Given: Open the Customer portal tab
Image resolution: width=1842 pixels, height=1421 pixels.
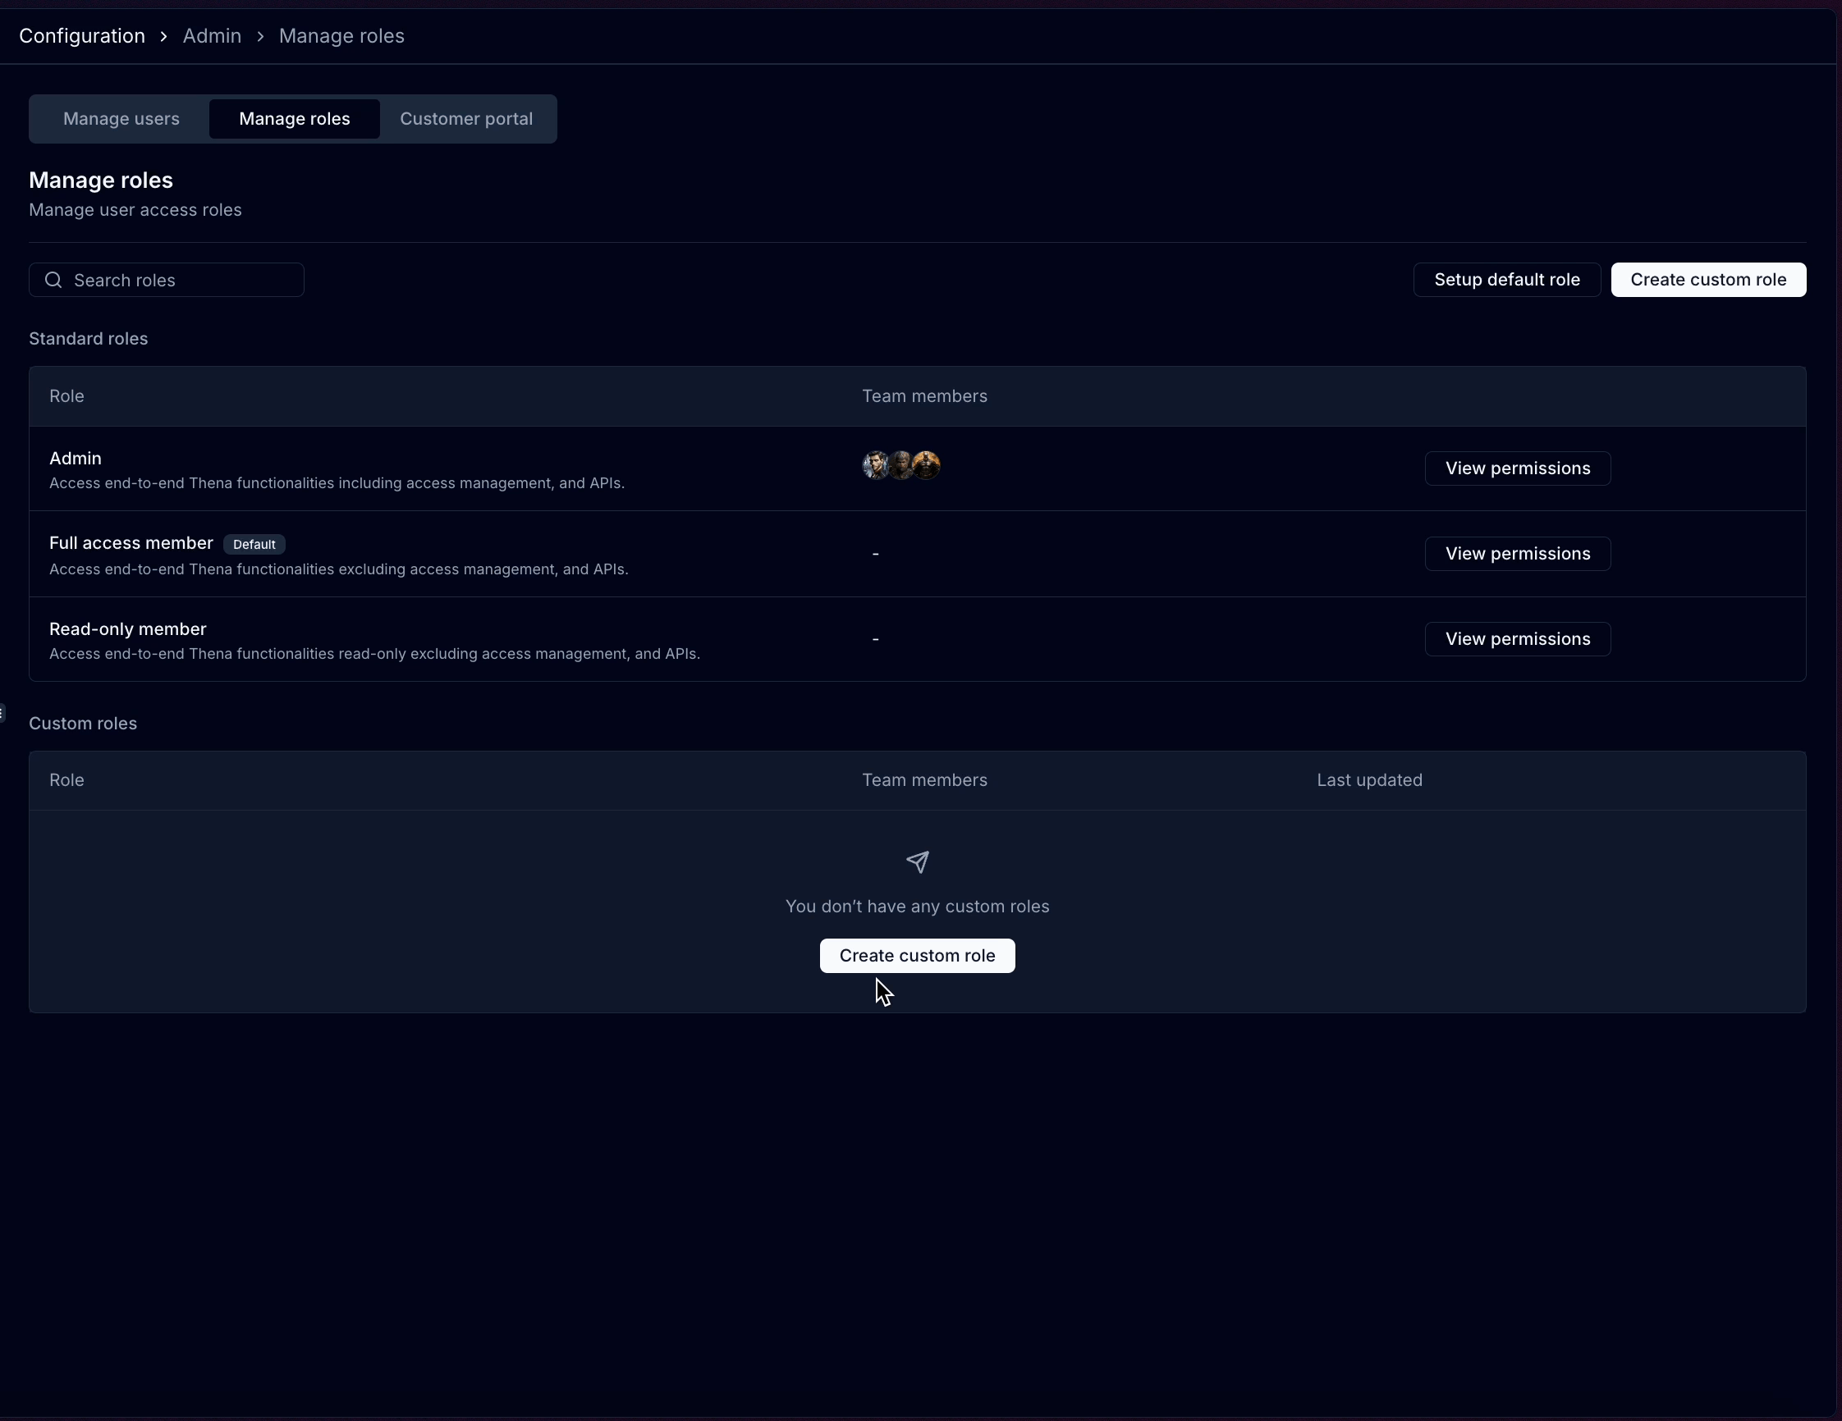Looking at the screenshot, I should pyautogui.click(x=465, y=119).
